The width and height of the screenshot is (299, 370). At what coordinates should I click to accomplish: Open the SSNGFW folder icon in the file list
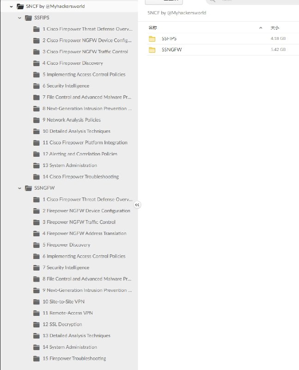tap(152, 50)
